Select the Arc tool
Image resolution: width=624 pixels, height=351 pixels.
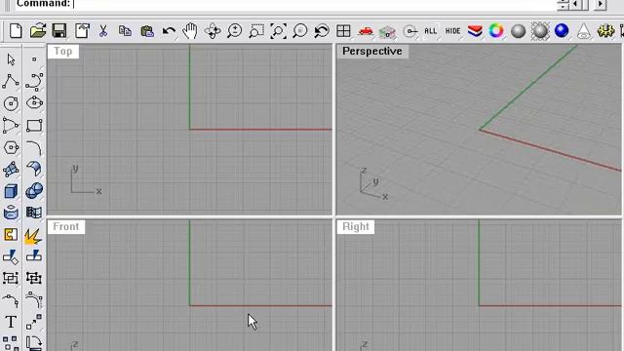point(11,126)
